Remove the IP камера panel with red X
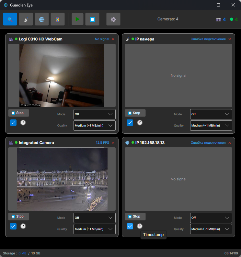Screen dimensions: 241x257 coord(230,39)
